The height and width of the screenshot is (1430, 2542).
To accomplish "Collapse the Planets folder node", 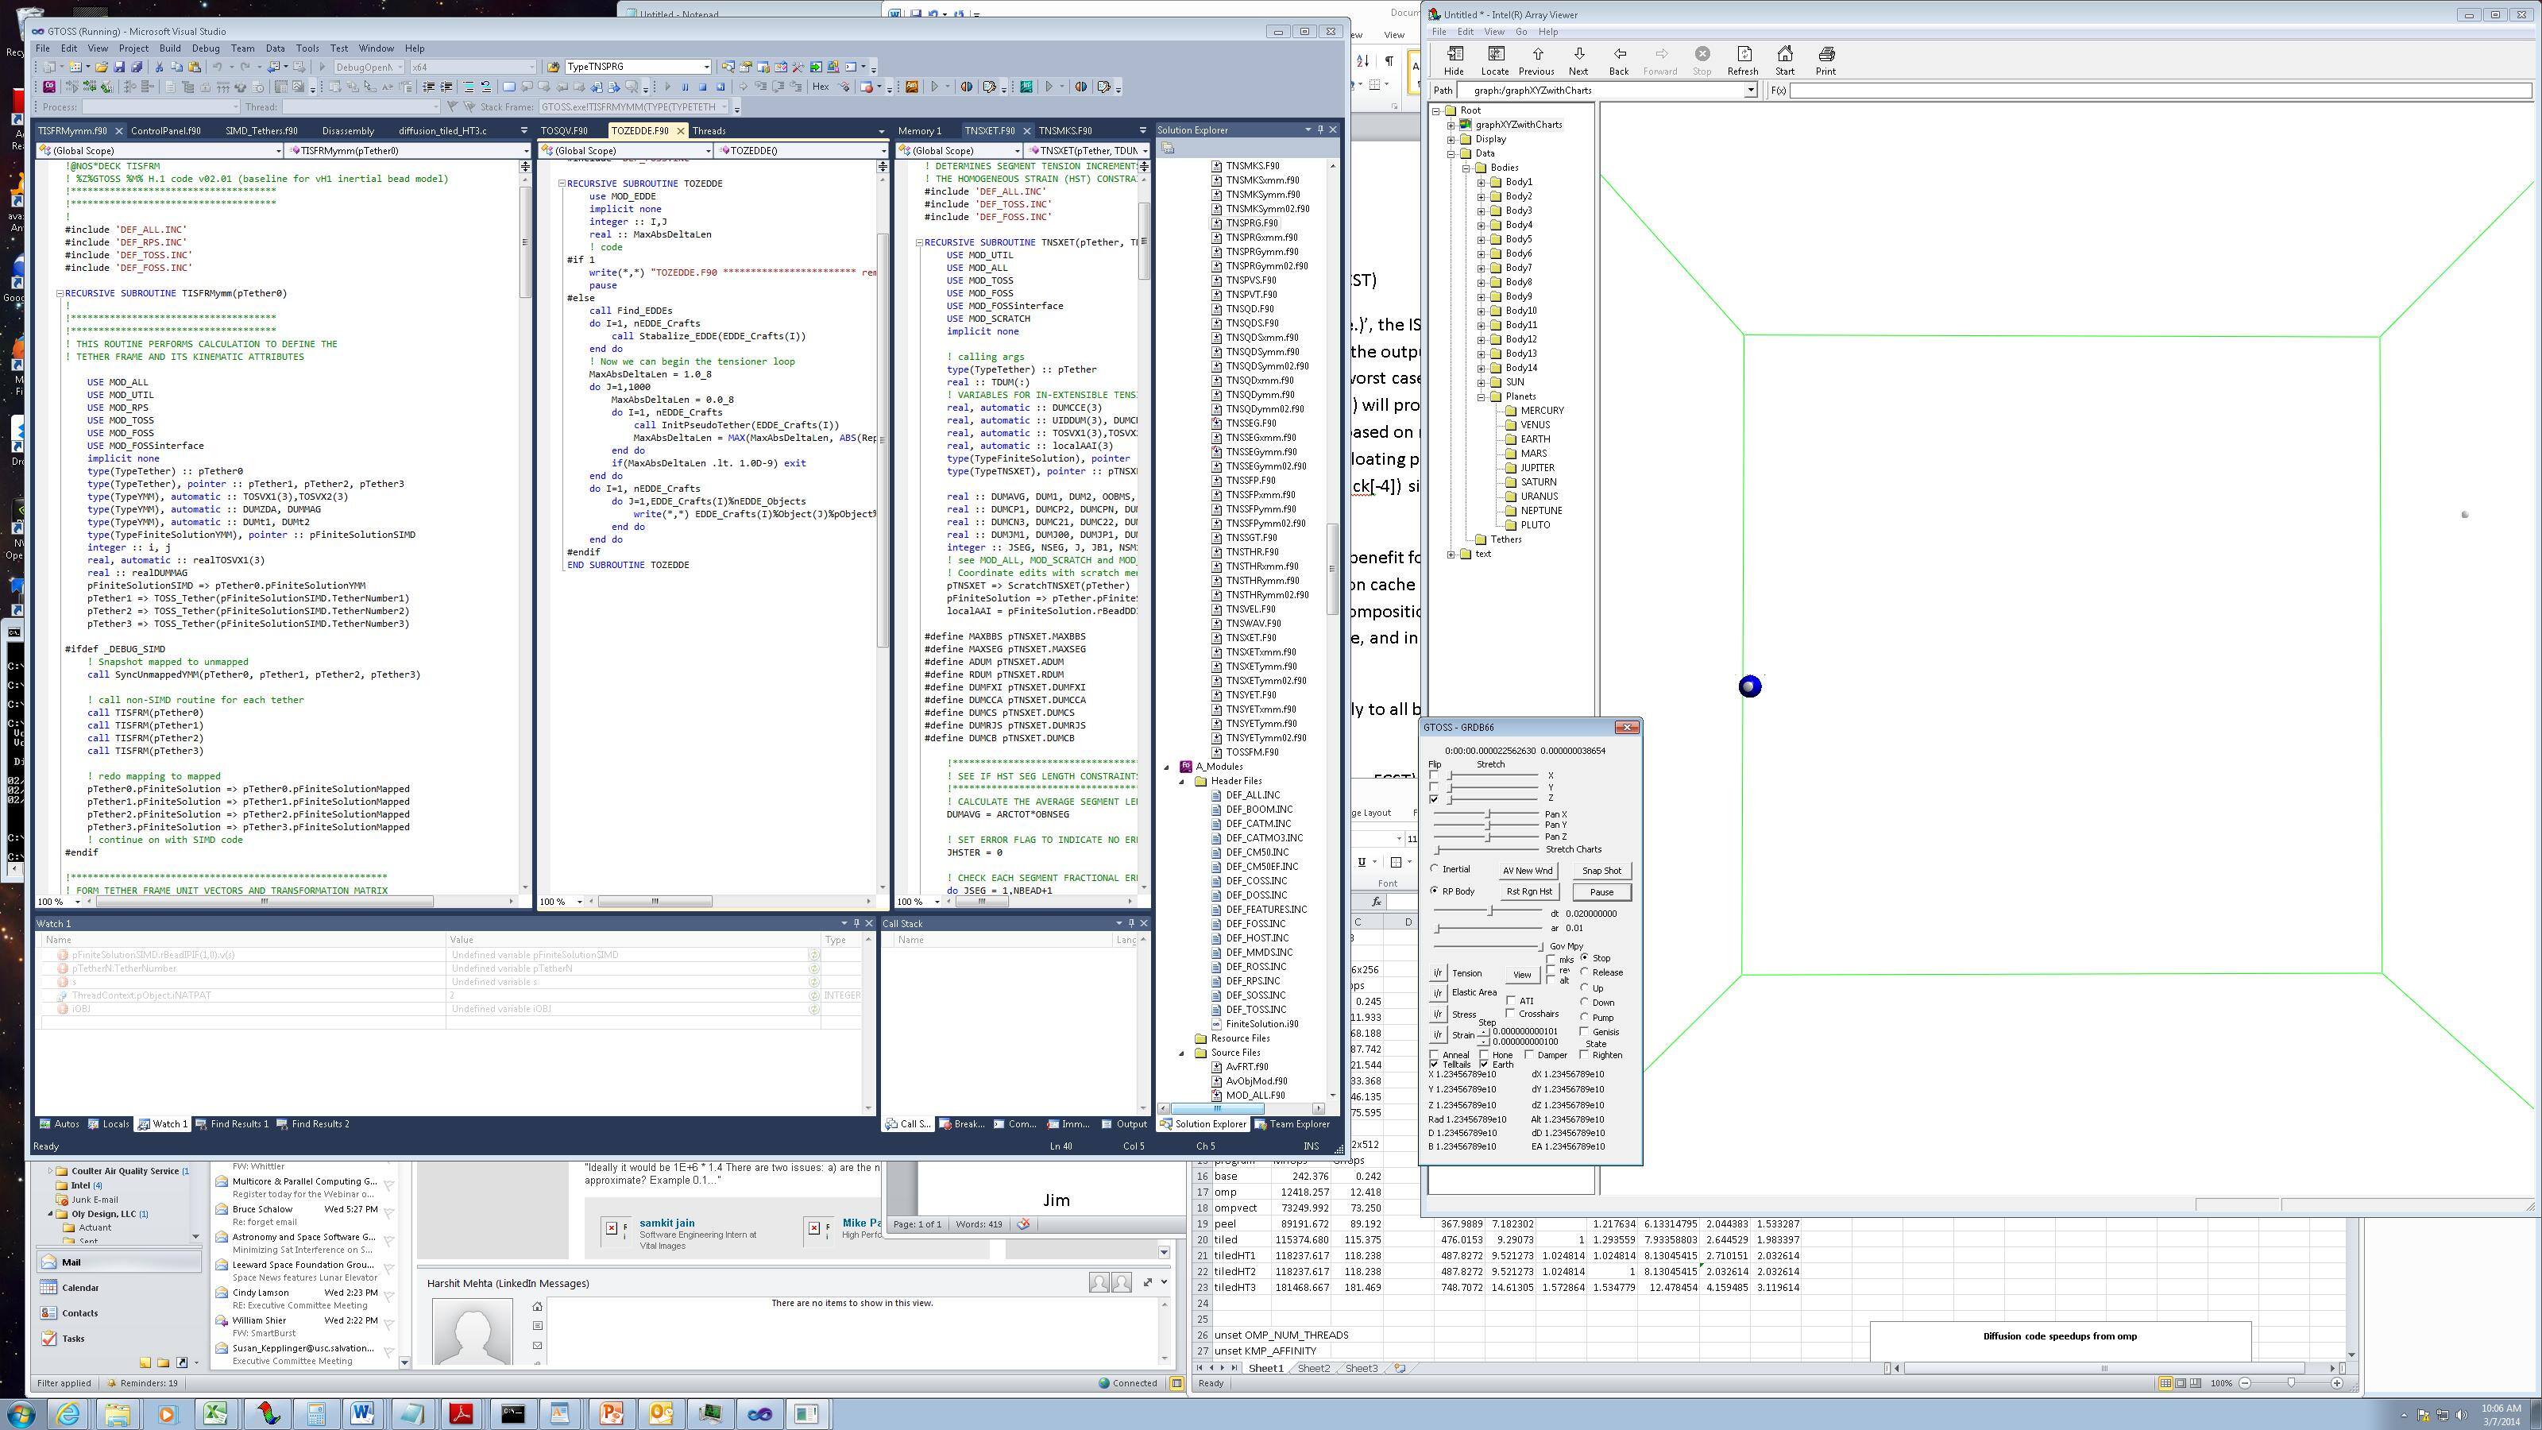I will click(x=1482, y=396).
